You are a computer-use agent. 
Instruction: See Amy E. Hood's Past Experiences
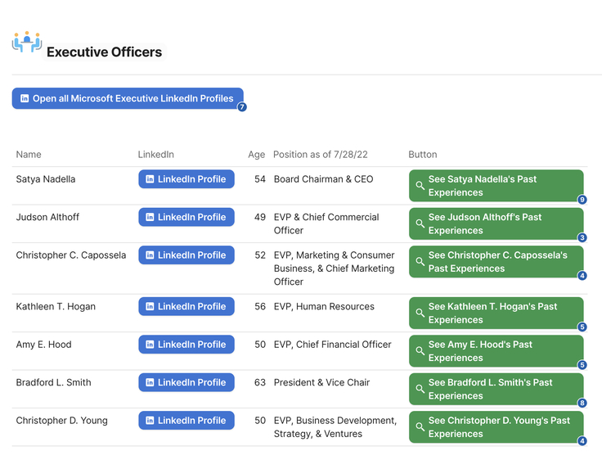point(496,351)
